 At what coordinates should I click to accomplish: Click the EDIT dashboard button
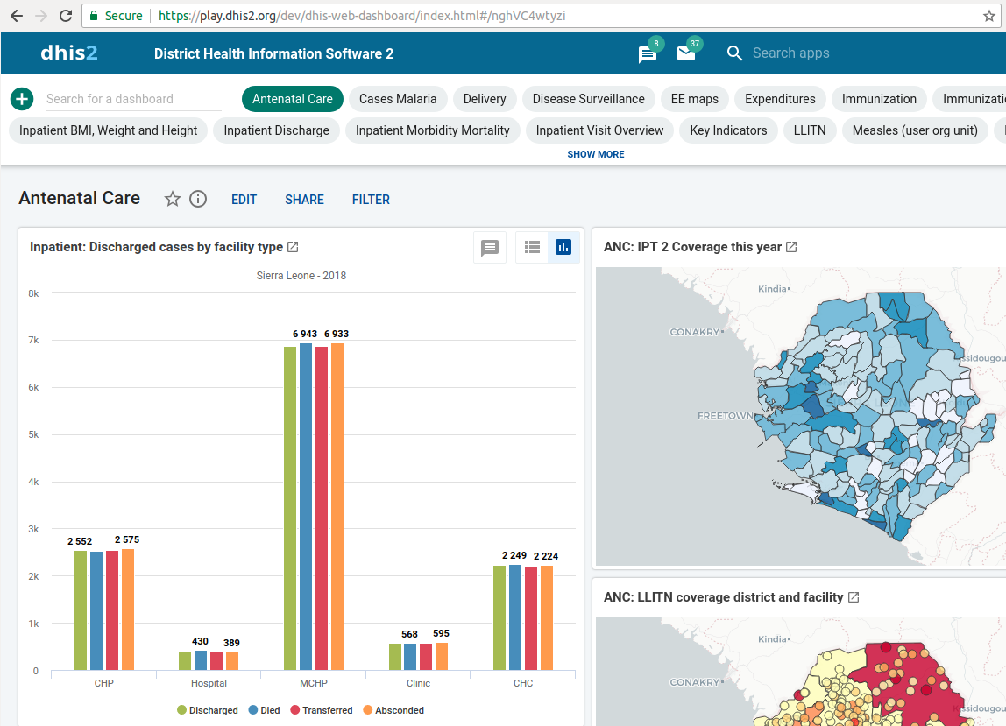coord(244,200)
